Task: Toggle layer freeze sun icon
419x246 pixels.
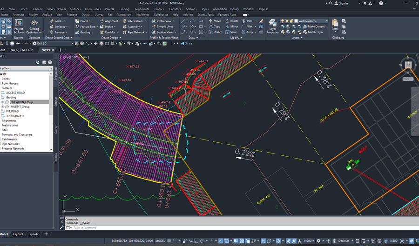Action: [x=287, y=21]
